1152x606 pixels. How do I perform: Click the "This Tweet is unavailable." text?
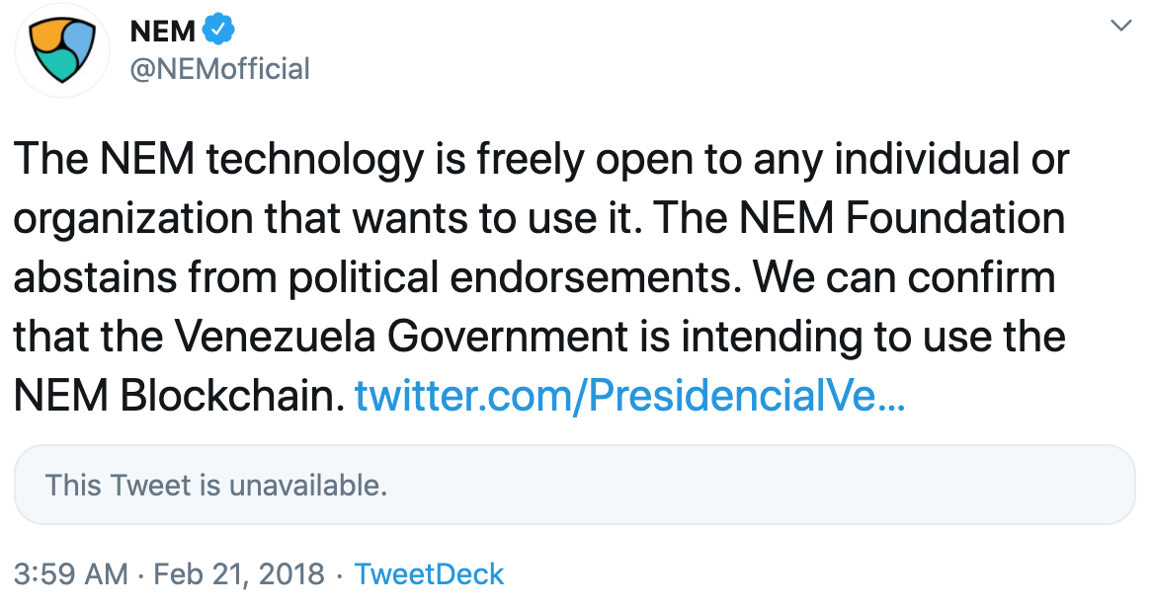tap(216, 486)
